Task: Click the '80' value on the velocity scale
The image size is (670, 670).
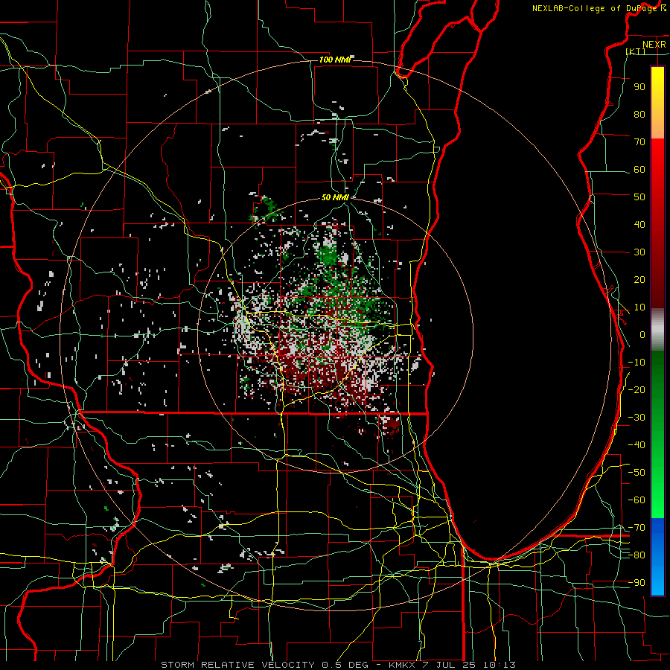Action: point(639,114)
